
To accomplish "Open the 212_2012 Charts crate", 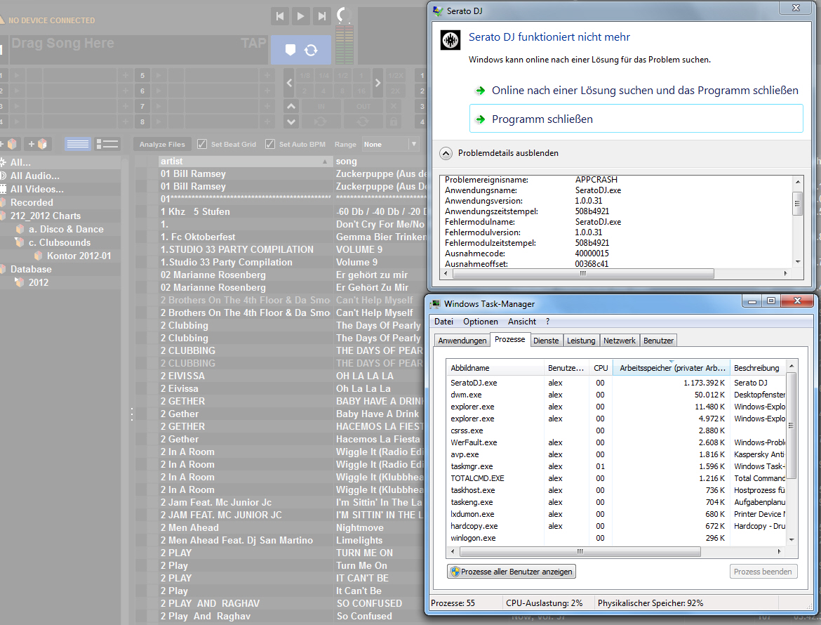I will (46, 216).
